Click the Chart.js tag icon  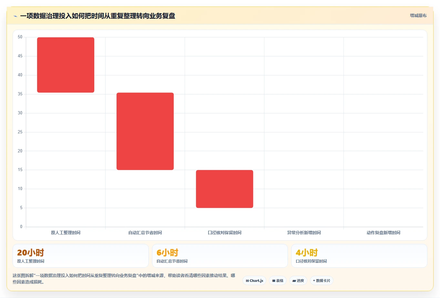click(x=247, y=281)
